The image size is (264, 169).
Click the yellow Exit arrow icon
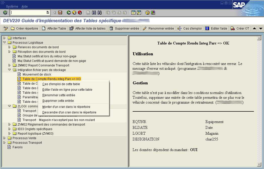coord(74,13)
